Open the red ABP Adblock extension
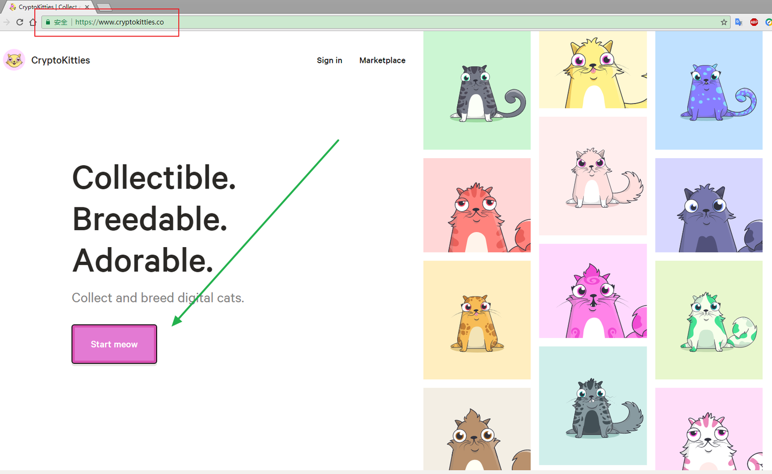The width and height of the screenshot is (772, 474). [x=754, y=22]
